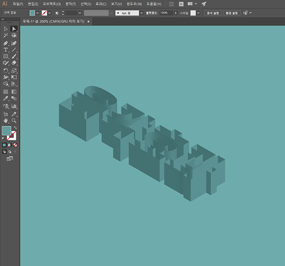Set paint mode to Gradient

click(x=9, y=145)
